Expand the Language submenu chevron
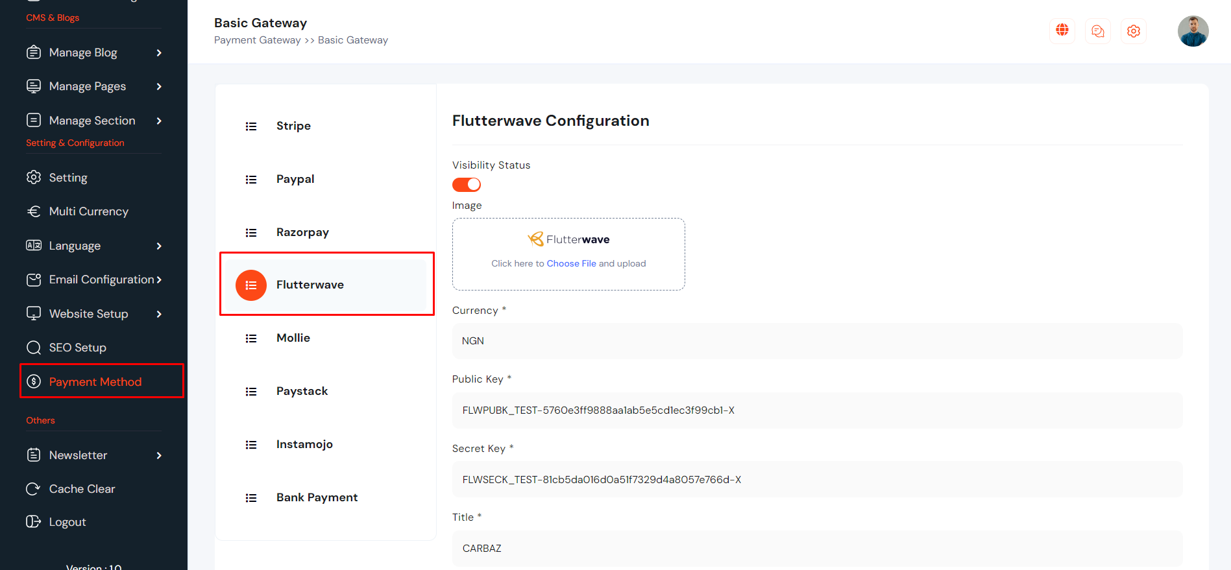 159,246
